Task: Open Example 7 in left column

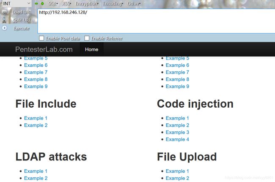Action: point(36,72)
